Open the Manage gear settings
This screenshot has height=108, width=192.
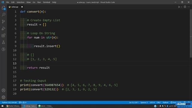tap(3, 97)
